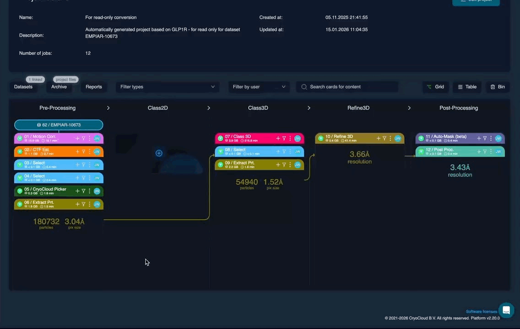Switch to Table view
This screenshot has width=520, height=329.
point(467,87)
